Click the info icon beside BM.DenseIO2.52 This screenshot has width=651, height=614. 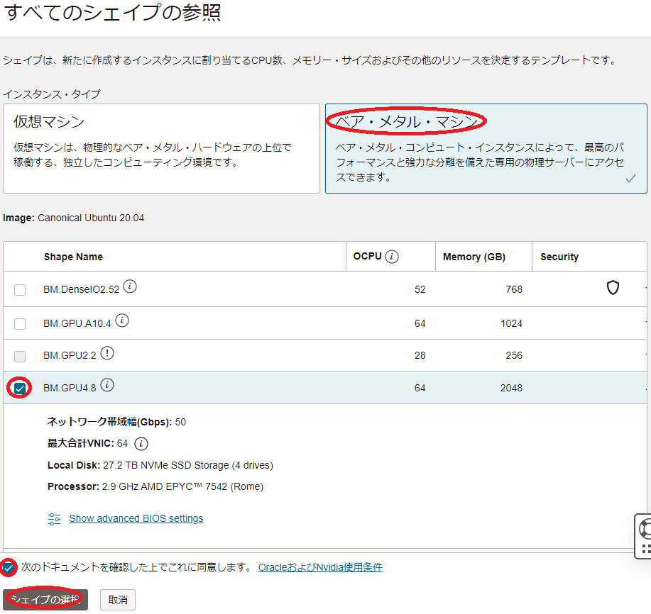tap(130, 286)
